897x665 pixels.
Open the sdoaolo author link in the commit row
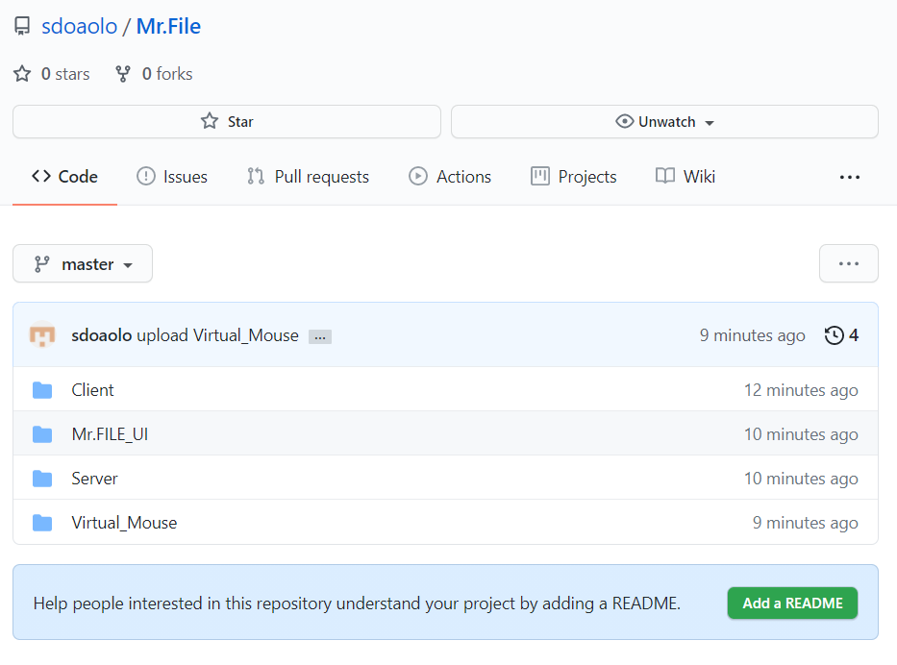[x=102, y=335]
